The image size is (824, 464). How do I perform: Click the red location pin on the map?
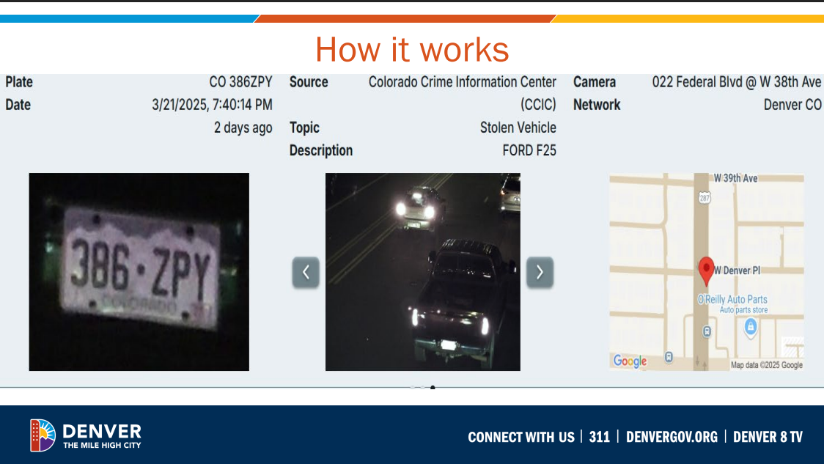click(x=706, y=268)
